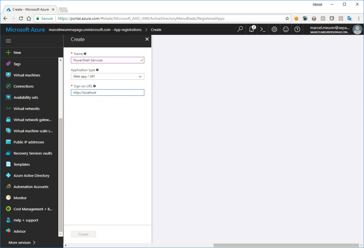Viewport: 364px width, 248px height.
Task: Click the Sign-on URL input field
Action: 107,93
